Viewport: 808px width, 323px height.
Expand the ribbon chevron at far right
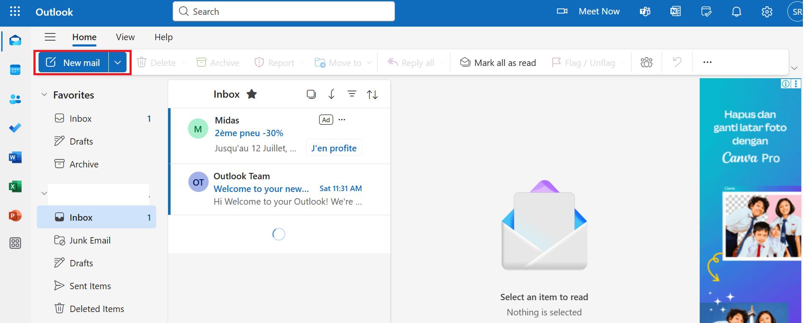[x=794, y=68]
